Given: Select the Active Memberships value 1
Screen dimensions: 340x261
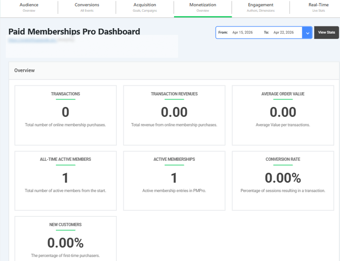Looking at the screenshot, I should pos(174,178).
